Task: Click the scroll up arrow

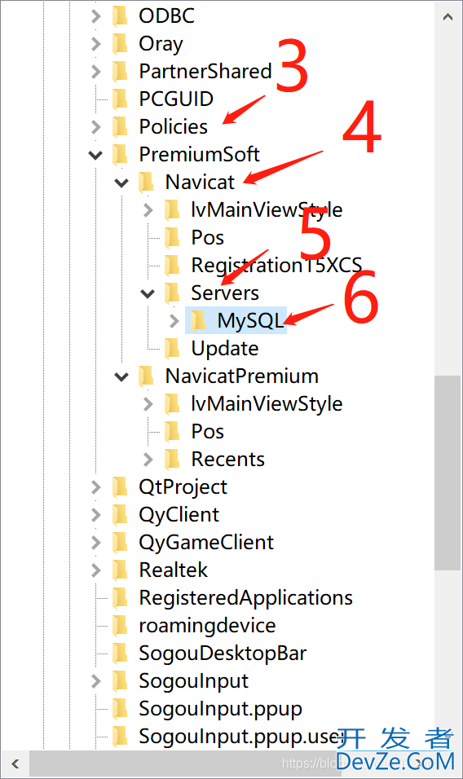Action: pos(448,17)
